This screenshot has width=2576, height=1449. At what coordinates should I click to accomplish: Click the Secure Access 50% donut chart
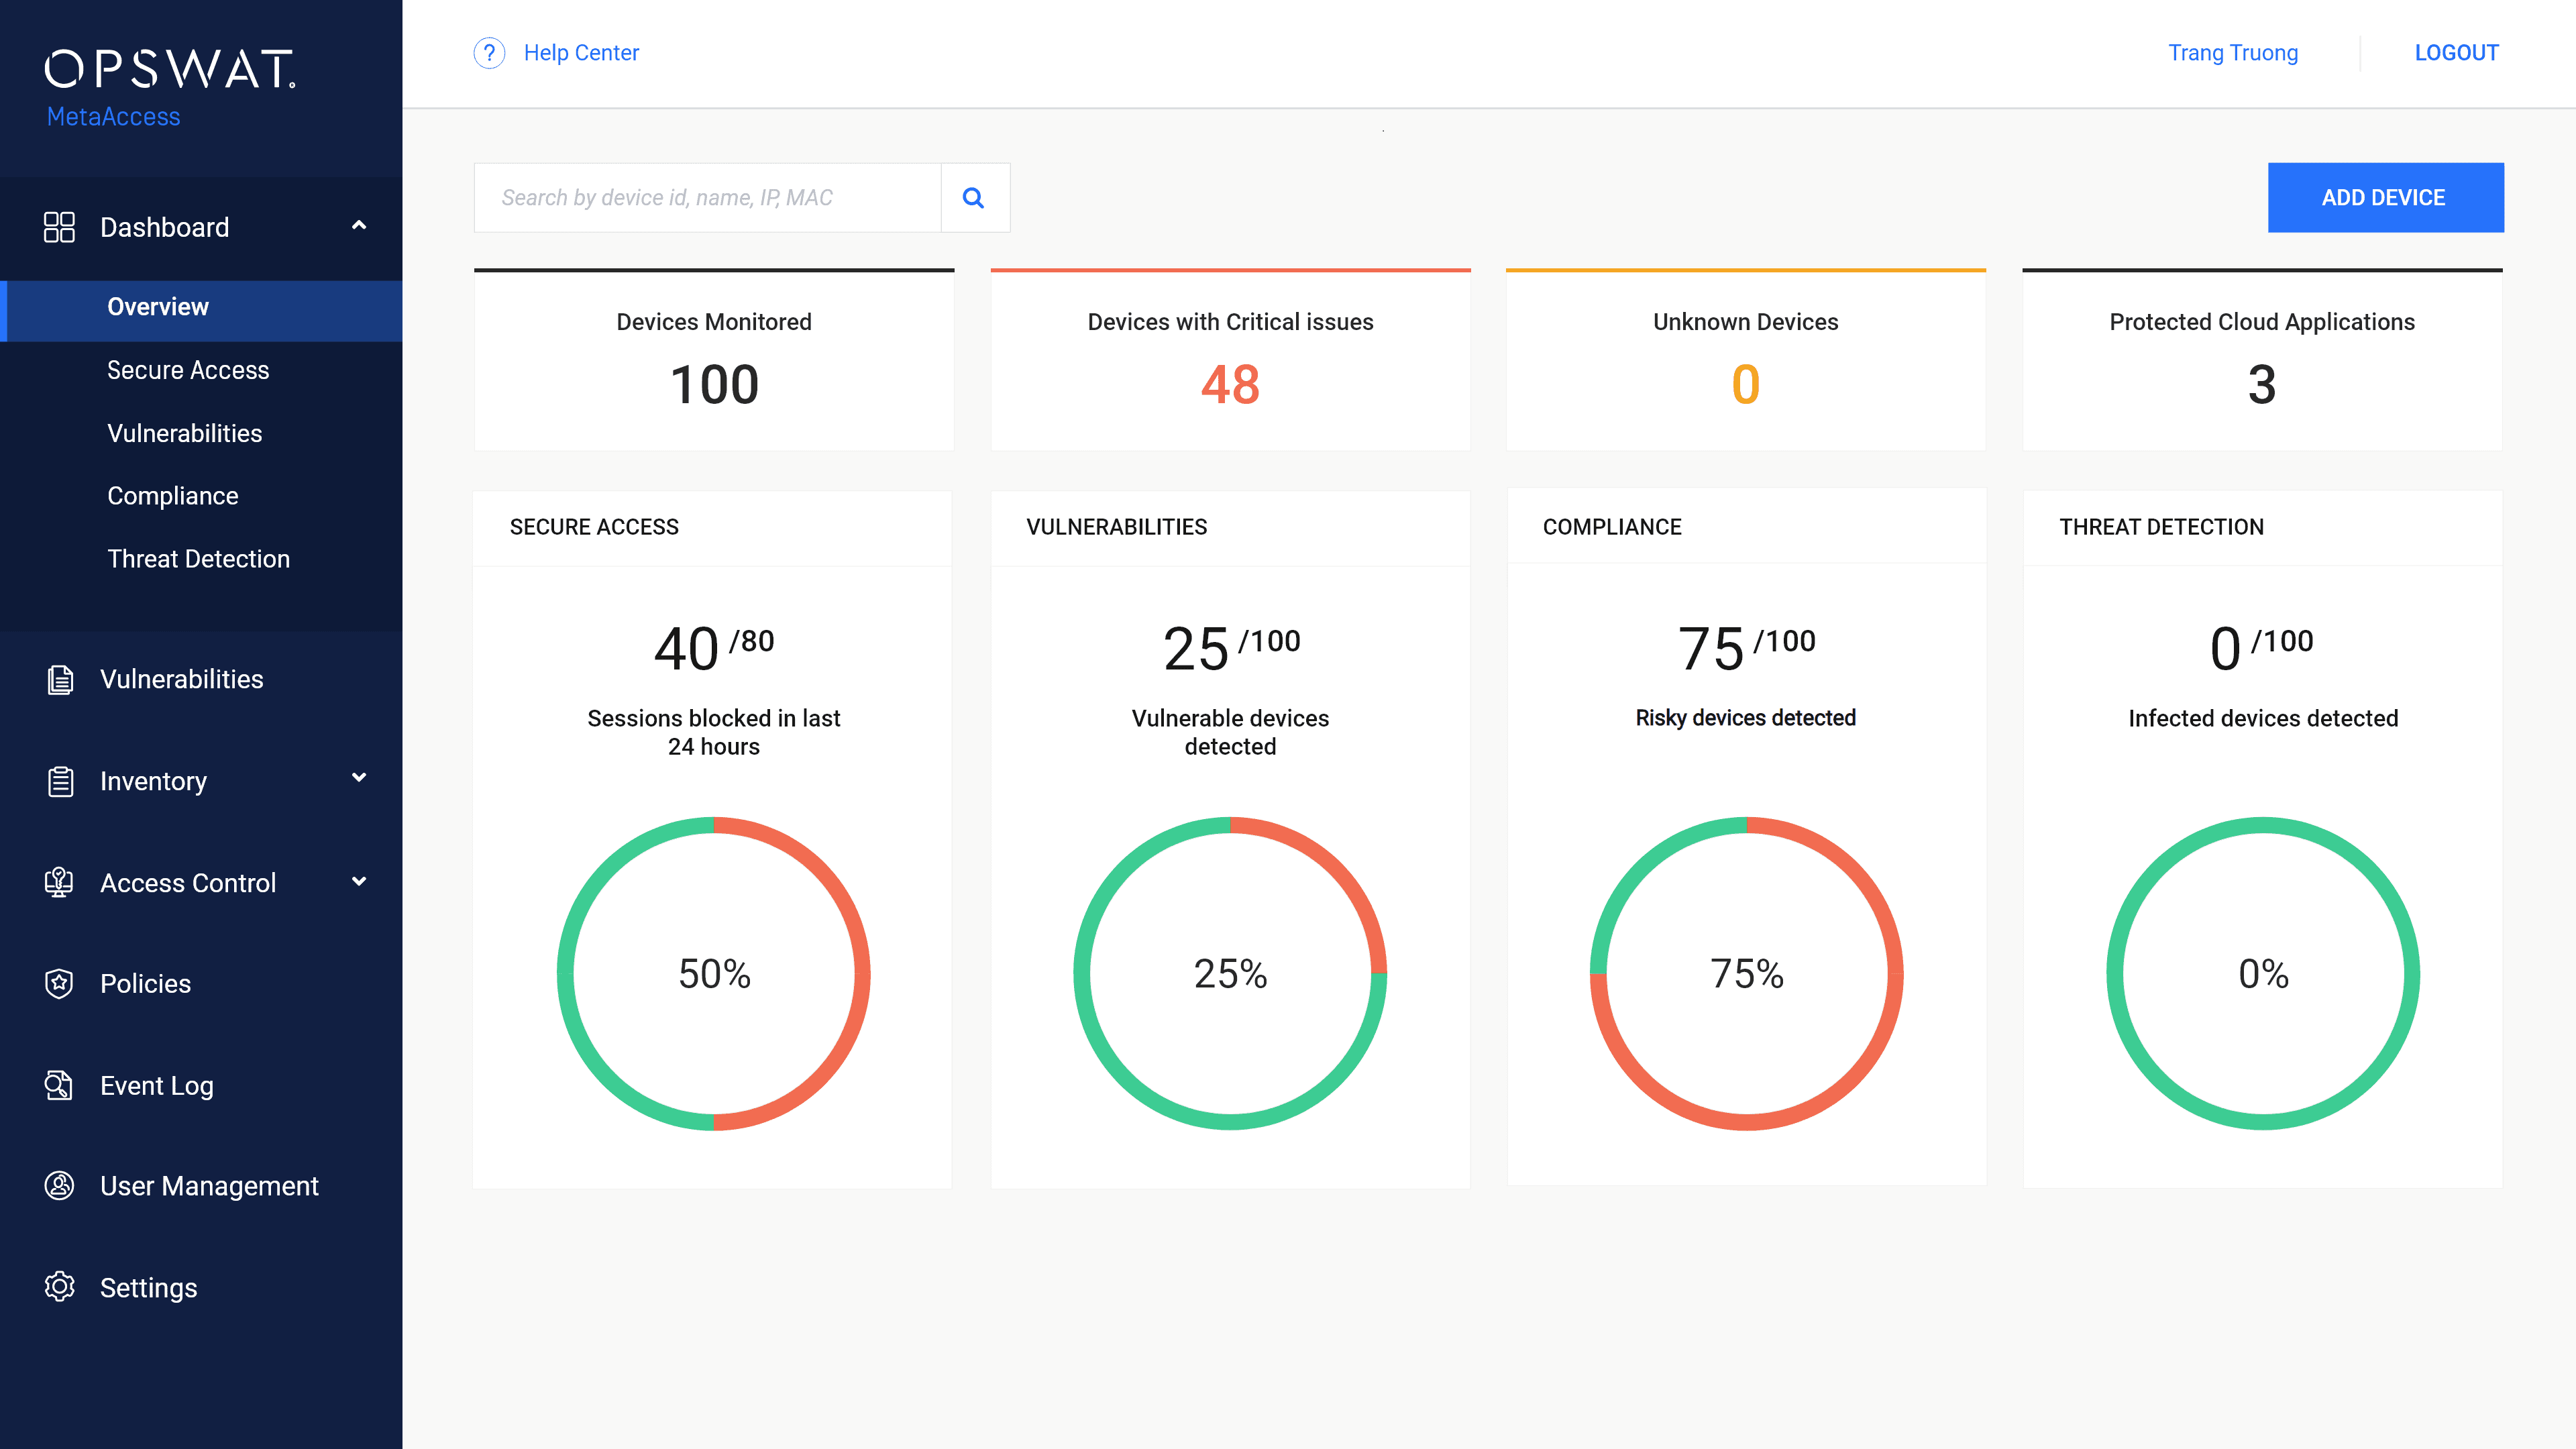click(x=714, y=974)
